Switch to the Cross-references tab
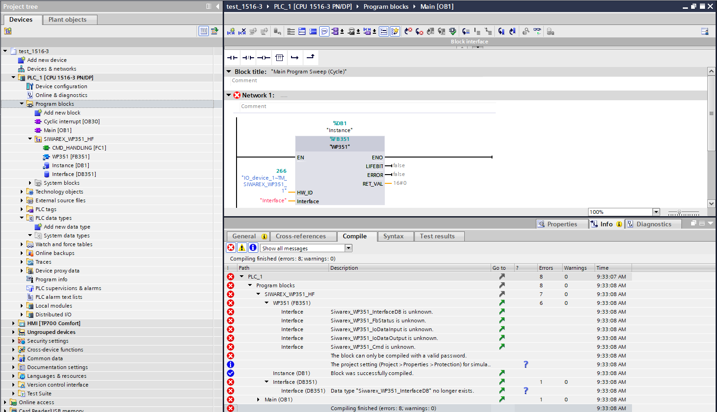The width and height of the screenshot is (717, 412). coord(300,236)
